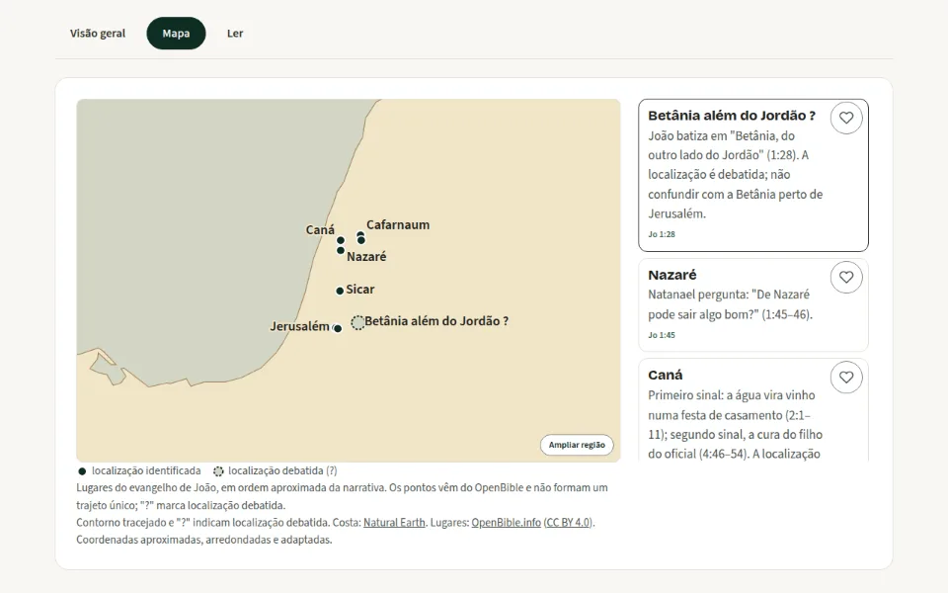Click the Nazaré map label
The height and width of the screenshot is (593, 948).
click(366, 257)
